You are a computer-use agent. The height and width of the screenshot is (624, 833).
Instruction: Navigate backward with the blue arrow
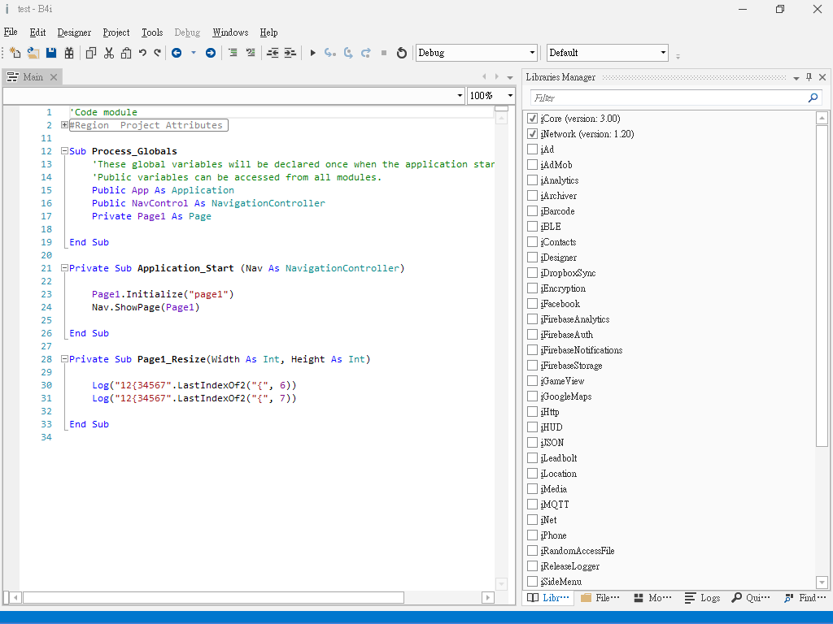176,53
